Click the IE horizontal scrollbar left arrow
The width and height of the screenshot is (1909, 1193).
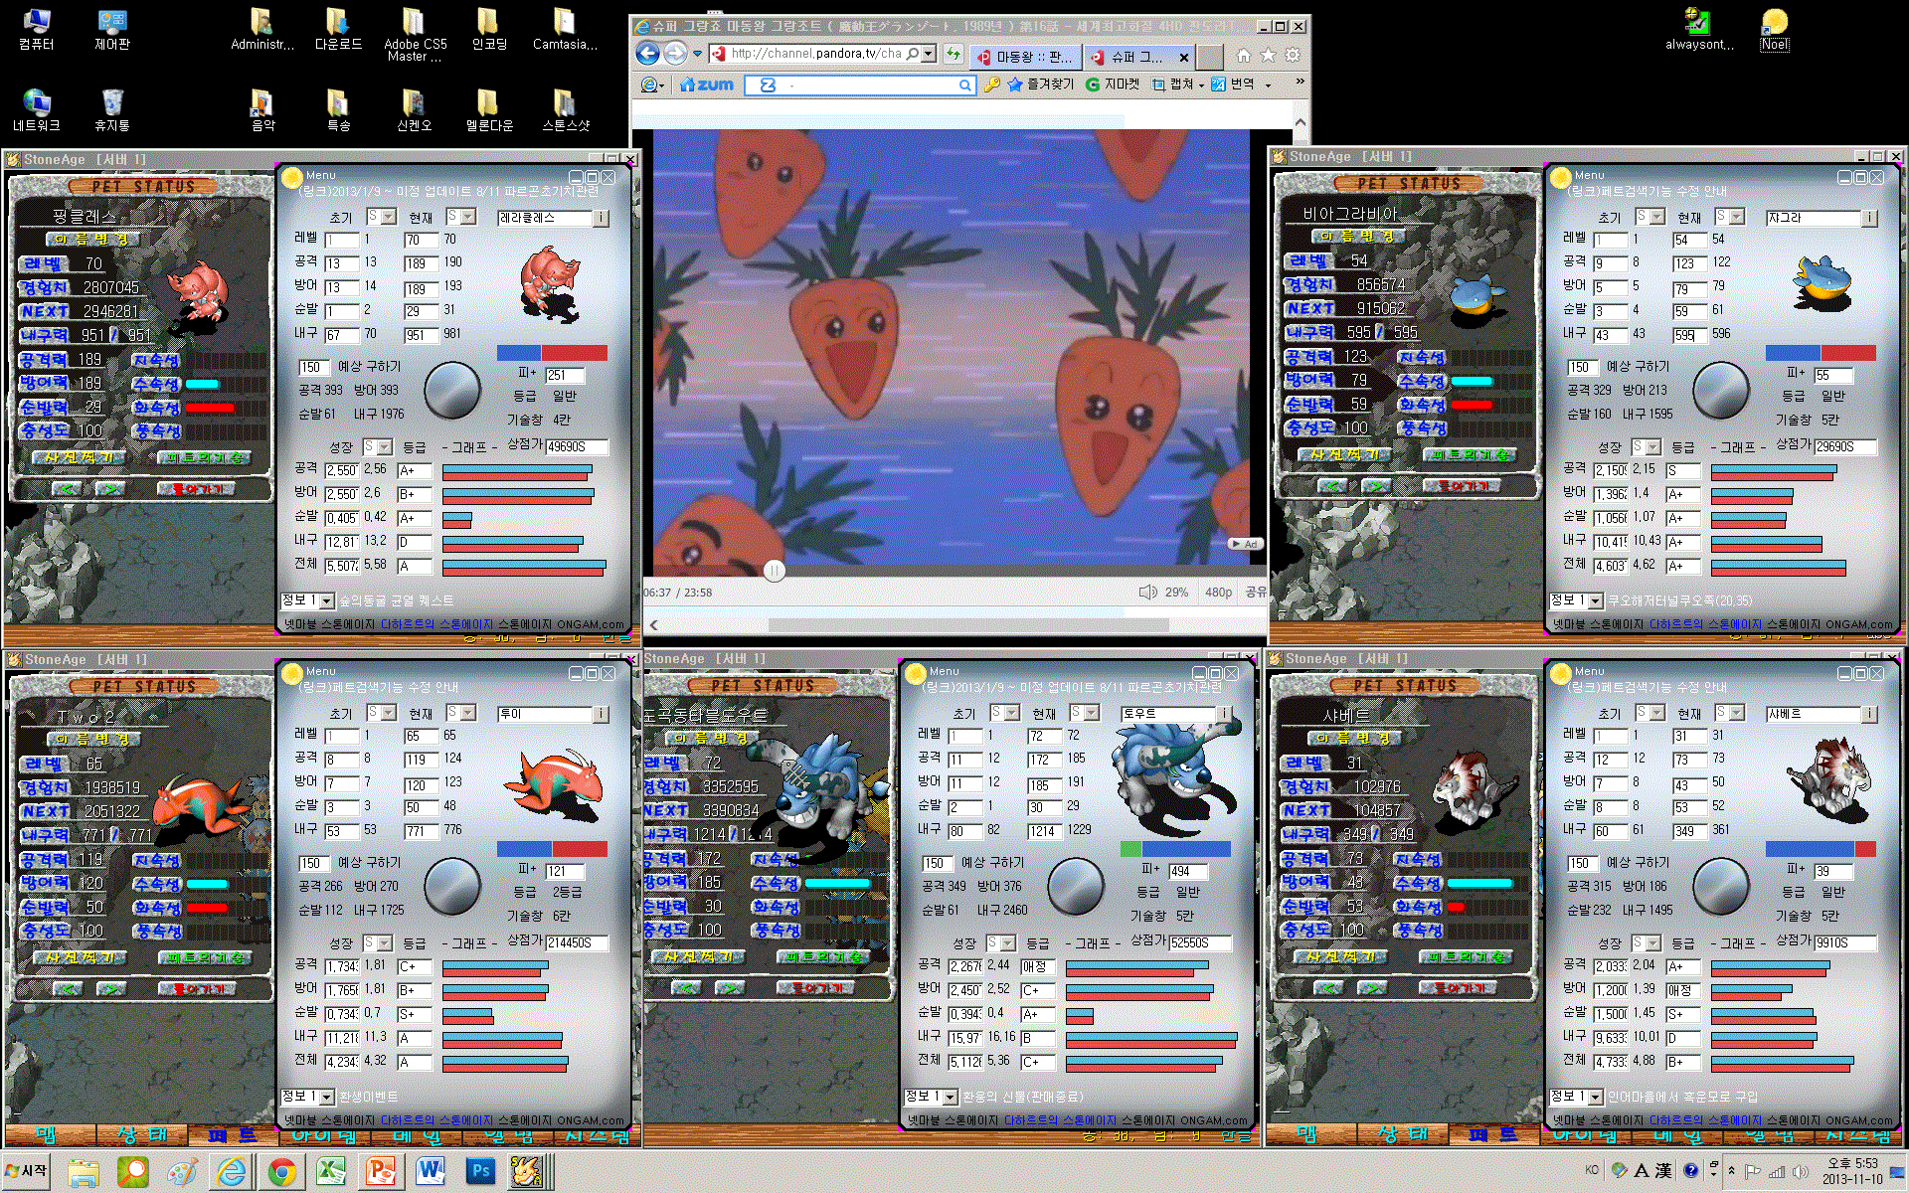654,624
